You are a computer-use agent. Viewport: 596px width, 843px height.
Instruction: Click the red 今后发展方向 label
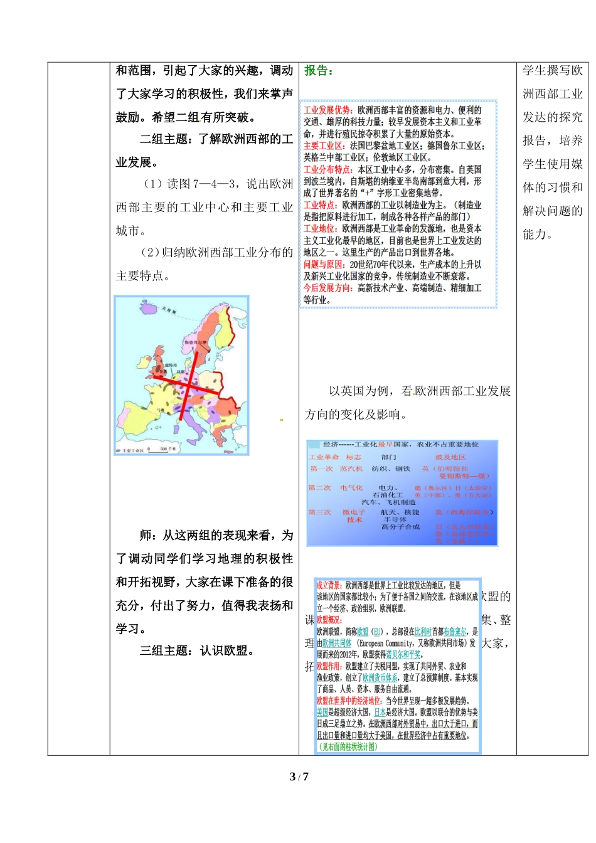[x=327, y=288]
